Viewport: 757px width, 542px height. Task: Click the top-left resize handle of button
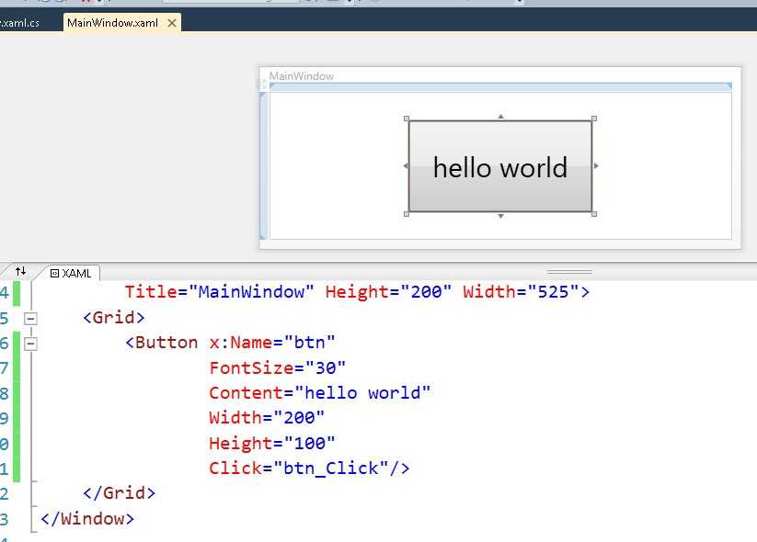click(x=407, y=119)
